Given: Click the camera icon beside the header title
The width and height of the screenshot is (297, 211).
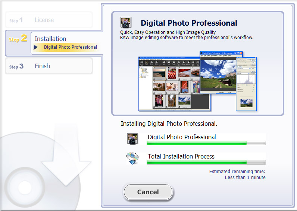Looking at the screenshot, I should 126,23.
